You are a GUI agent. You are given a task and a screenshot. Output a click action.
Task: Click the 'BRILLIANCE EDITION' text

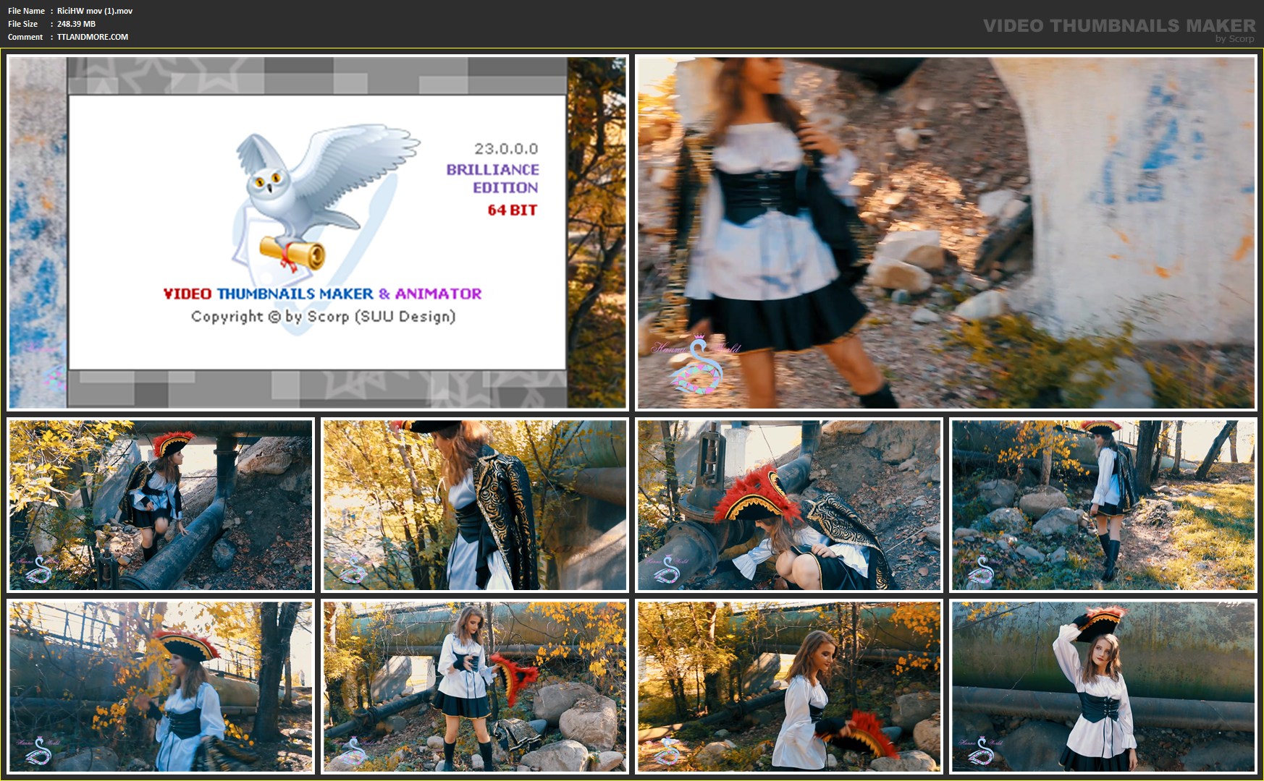[493, 179]
